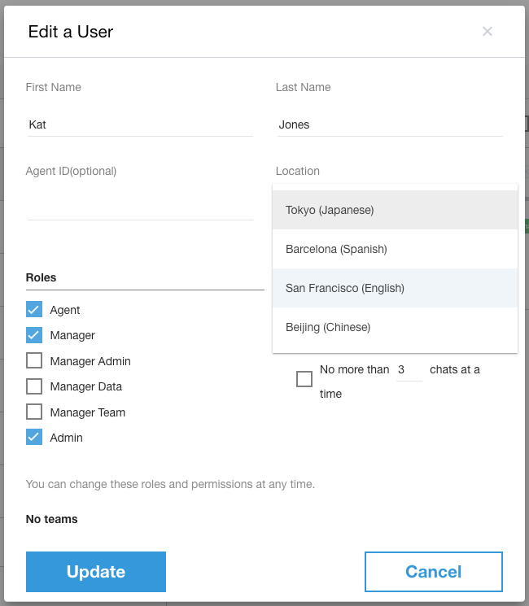
Task: Enable the Manager Admin role checkbox
Action: point(34,361)
